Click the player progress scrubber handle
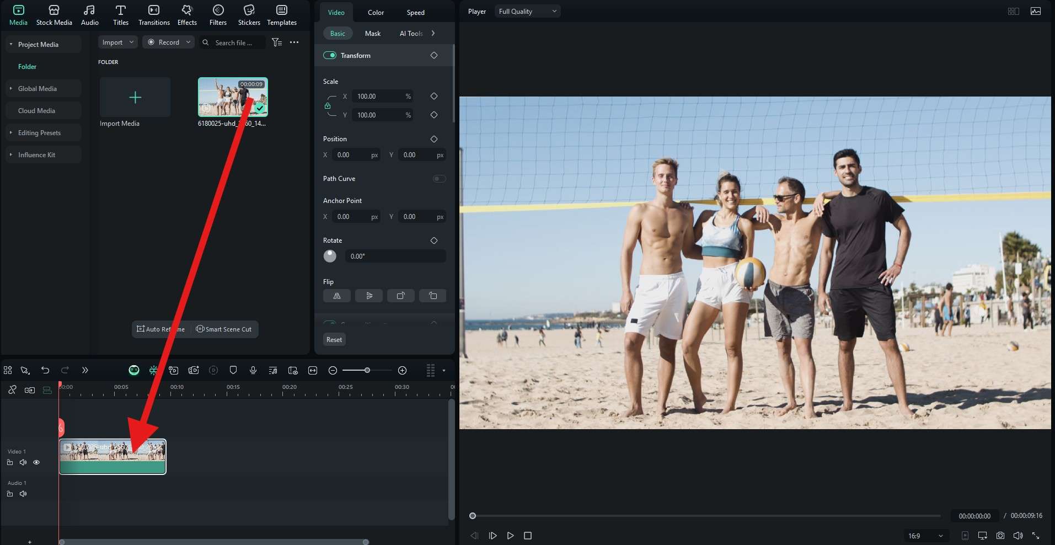The width and height of the screenshot is (1055, 545). coord(473,516)
